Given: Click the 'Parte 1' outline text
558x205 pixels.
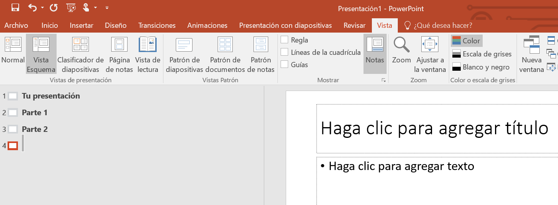Looking at the screenshot, I should click(35, 112).
